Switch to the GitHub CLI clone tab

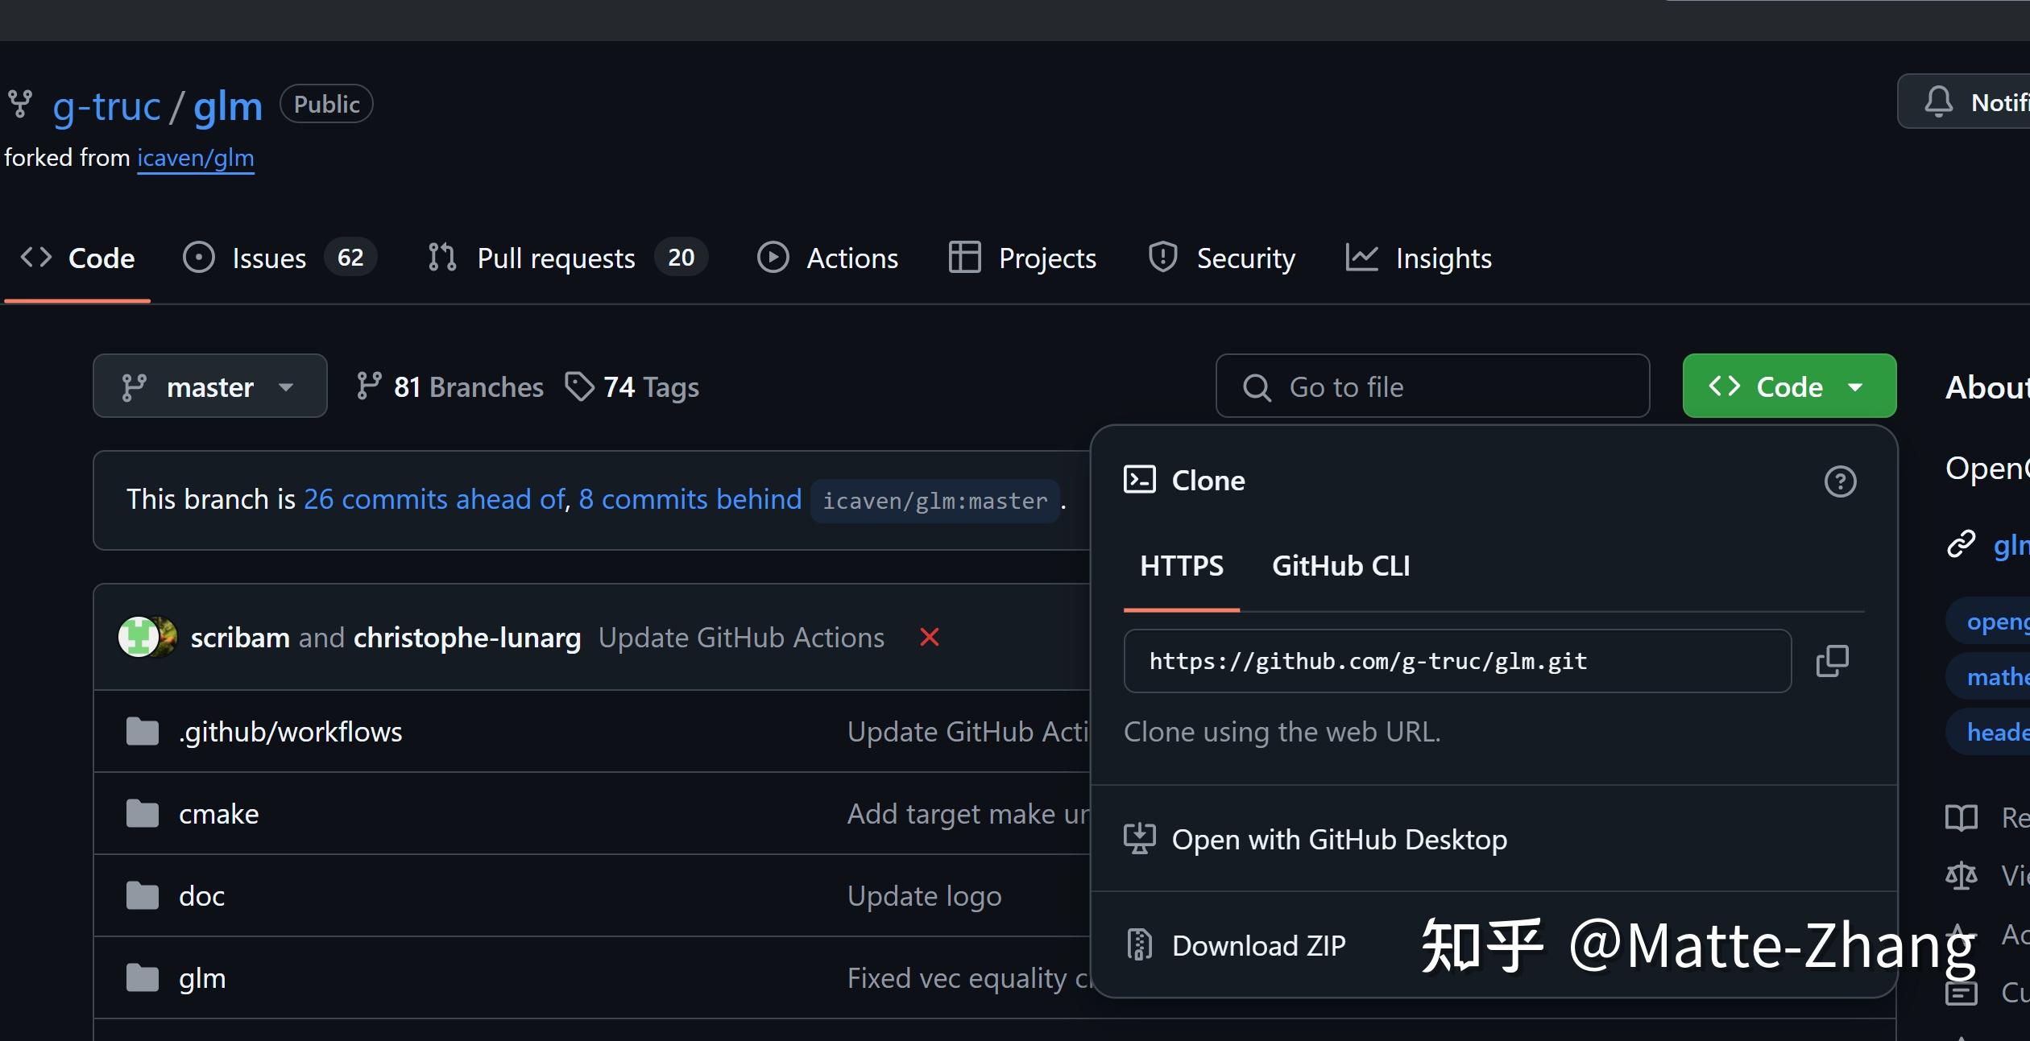(x=1340, y=566)
